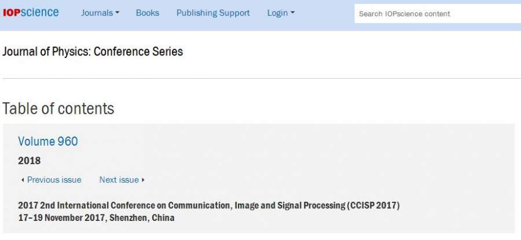Open Journal of Physics: Conference Series
The height and width of the screenshot is (240, 521).
(x=93, y=51)
